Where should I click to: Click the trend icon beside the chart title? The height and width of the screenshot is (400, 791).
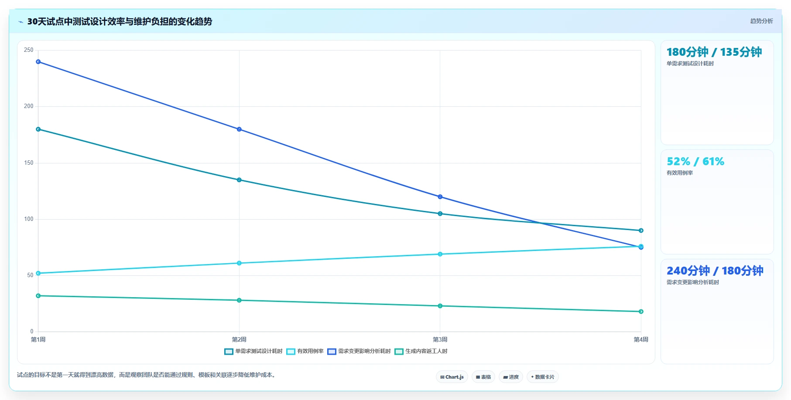(x=21, y=22)
